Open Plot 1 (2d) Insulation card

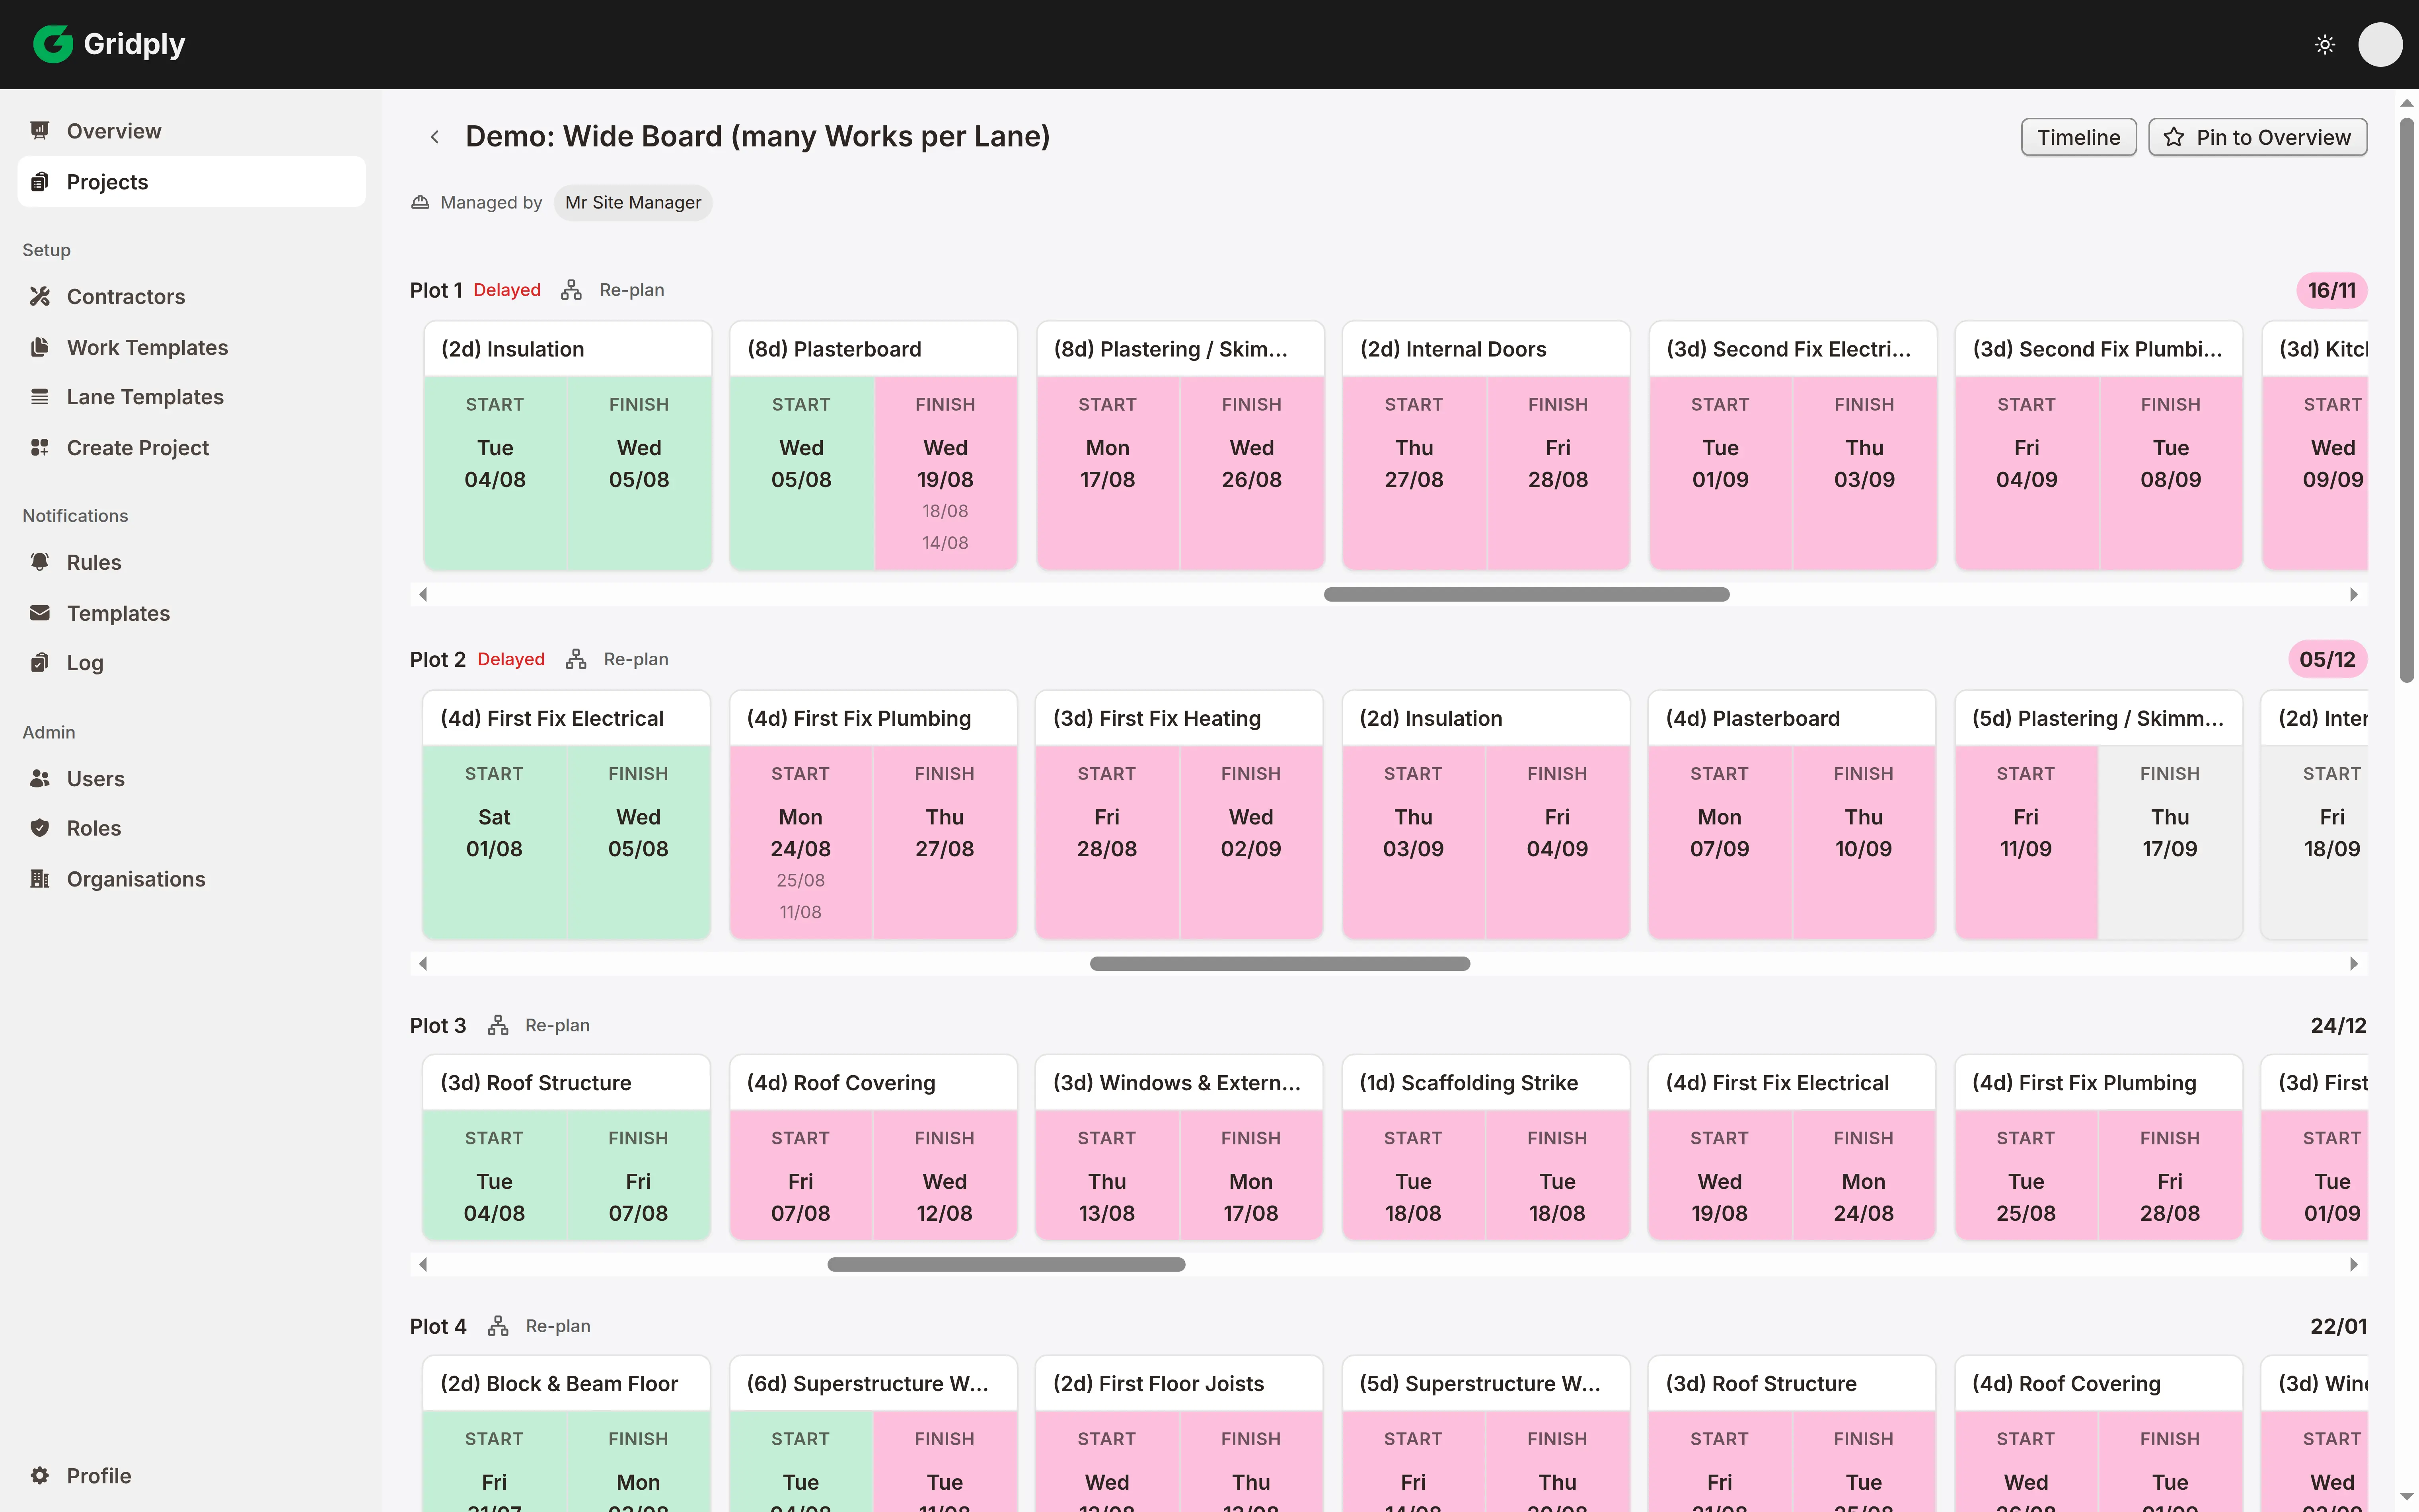pyautogui.click(x=568, y=446)
